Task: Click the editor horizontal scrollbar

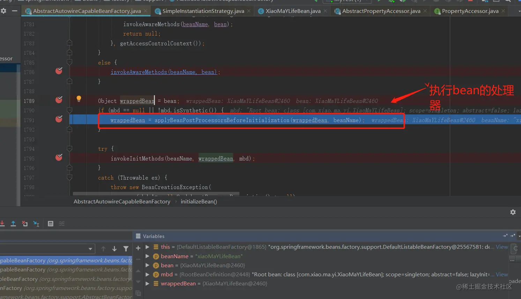Action: (x=156, y=194)
